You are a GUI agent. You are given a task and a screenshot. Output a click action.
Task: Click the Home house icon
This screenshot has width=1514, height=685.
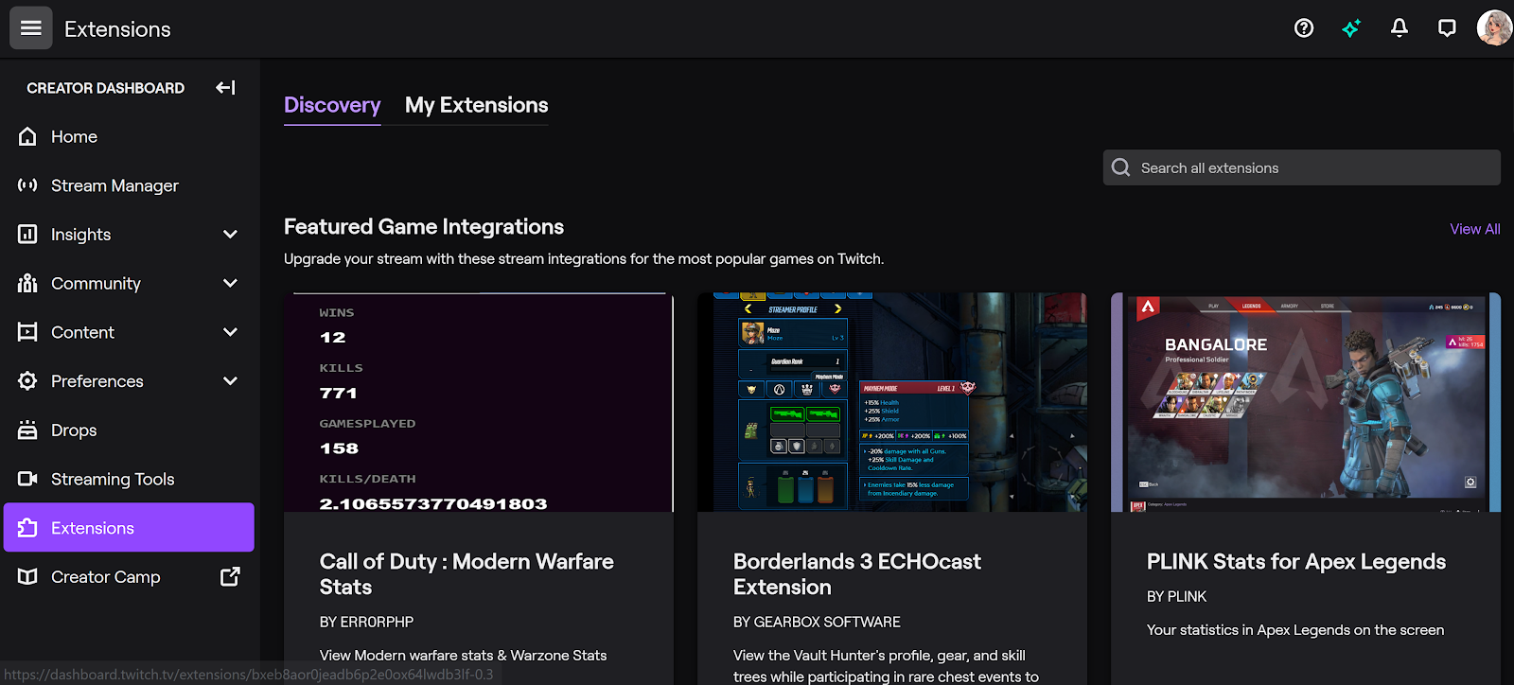pyautogui.click(x=27, y=136)
